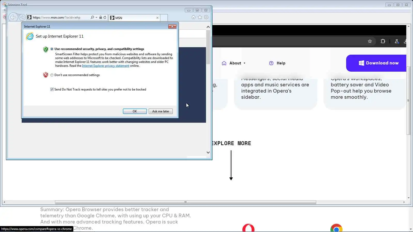The image size is (413, 232).
Task: Click the Snipping Tool horizontal scrollbar thumb
Action: (x=185, y=202)
